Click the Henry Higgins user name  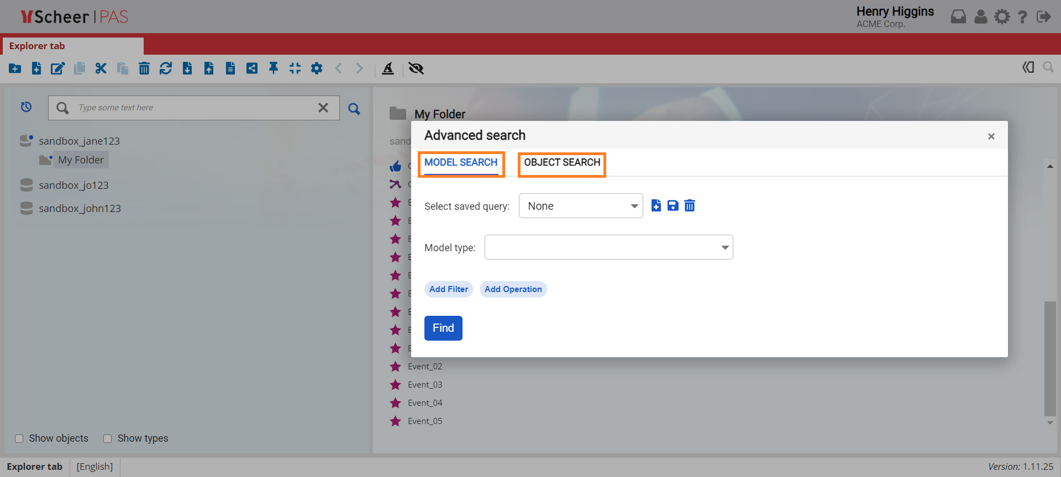(895, 12)
